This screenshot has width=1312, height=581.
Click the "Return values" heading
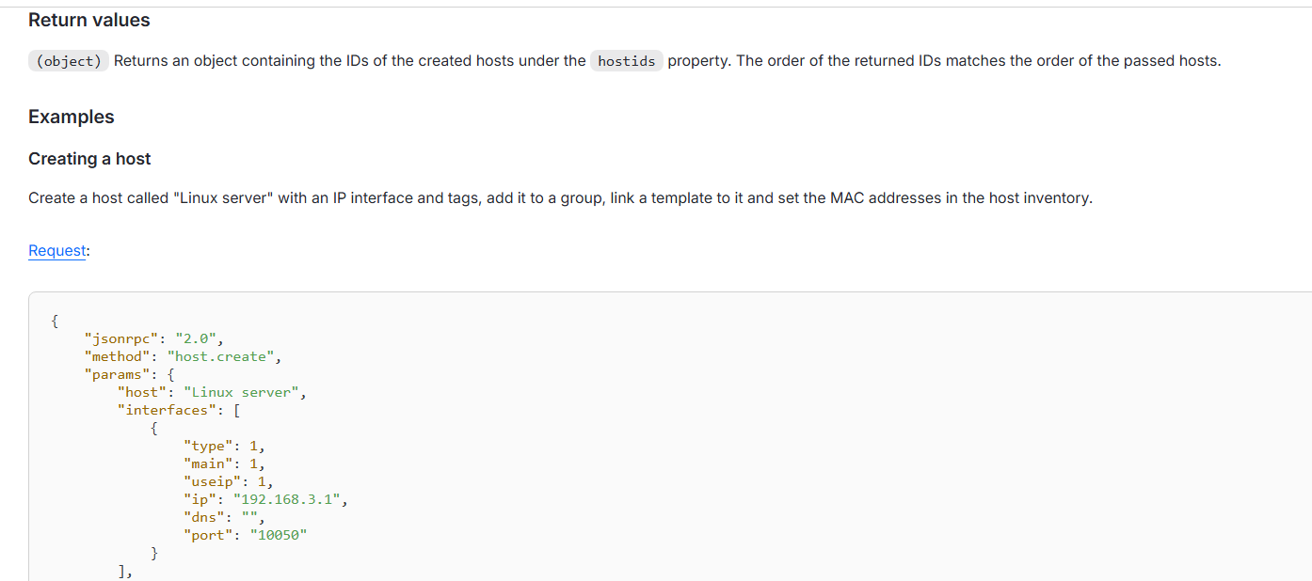[x=89, y=20]
